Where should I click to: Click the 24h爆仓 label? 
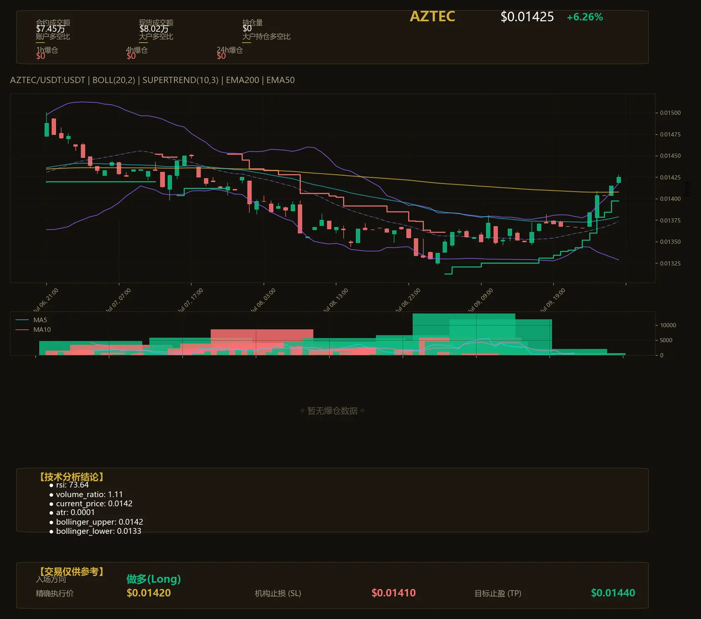coord(229,50)
